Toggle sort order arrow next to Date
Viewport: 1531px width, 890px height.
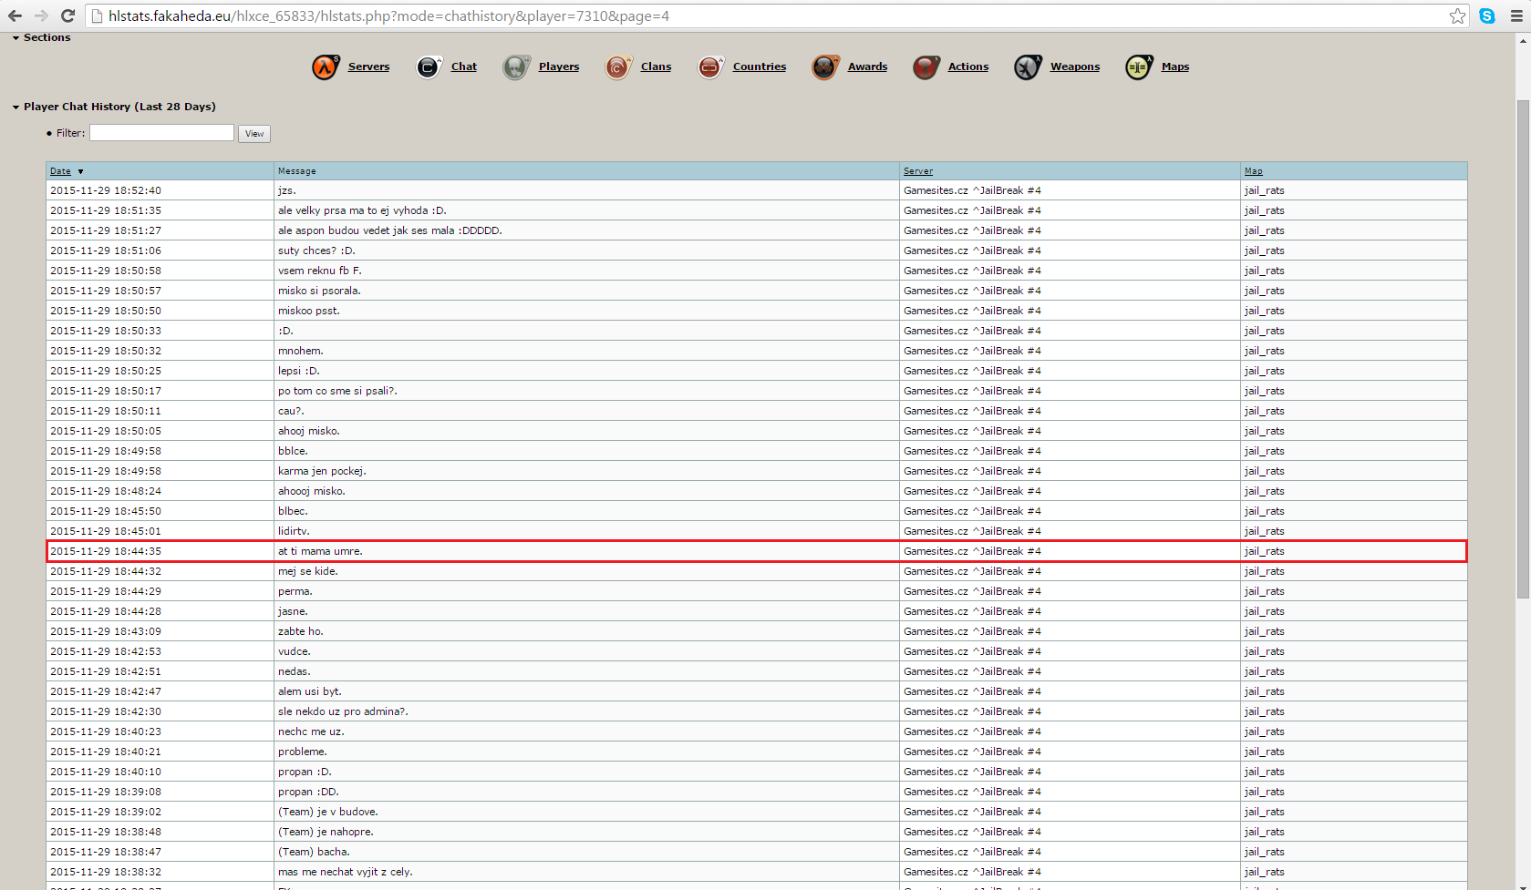pos(80,171)
